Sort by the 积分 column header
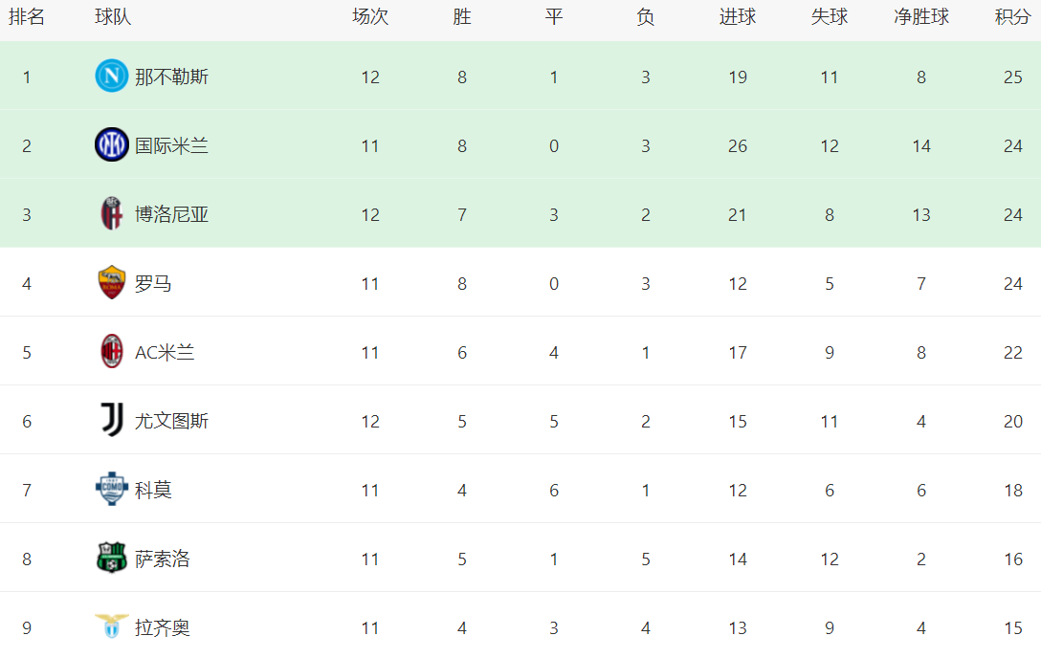The height and width of the screenshot is (658, 1041). click(x=1012, y=17)
